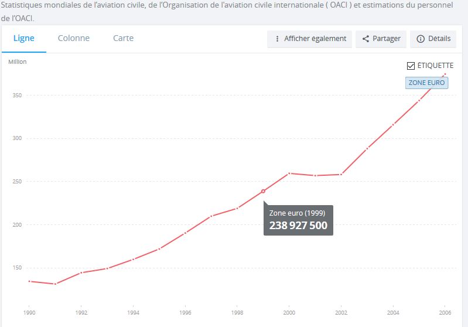The width and height of the screenshot is (468, 327).
Task: Toggle the ÉTIQUETTE checkbox
Action: pyautogui.click(x=411, y=66)
